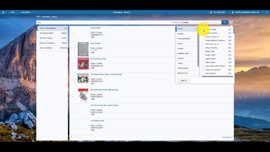The image size is (270, 152).
Task: Select checkbox for The bookshop dog result
Action: click(73, 65)
